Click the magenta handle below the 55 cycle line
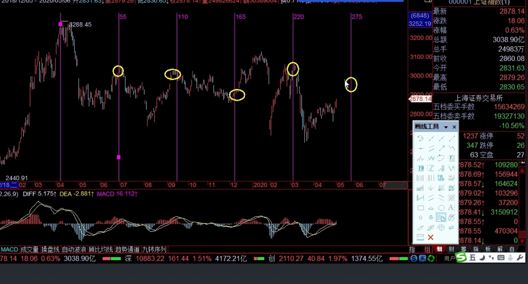Image resolution: width=528 pixels, height=284 pixels. point(119,157)
